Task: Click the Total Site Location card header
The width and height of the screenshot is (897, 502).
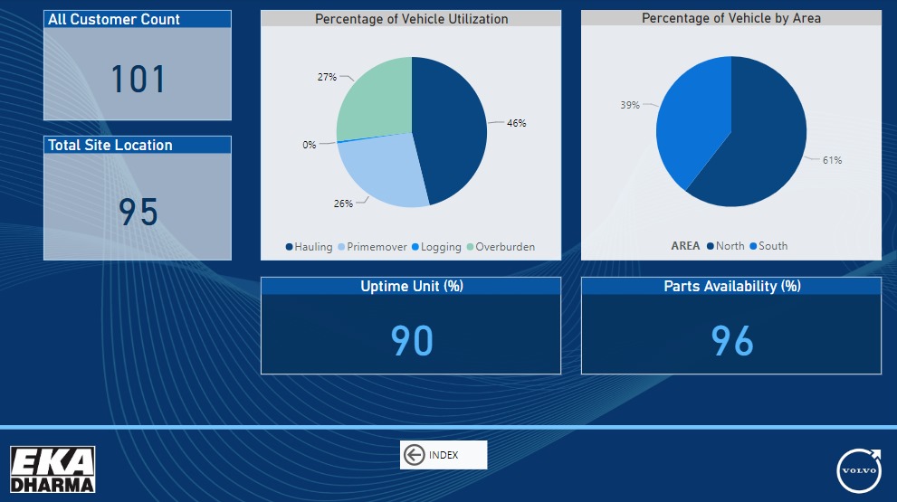Action: (138, 145)
